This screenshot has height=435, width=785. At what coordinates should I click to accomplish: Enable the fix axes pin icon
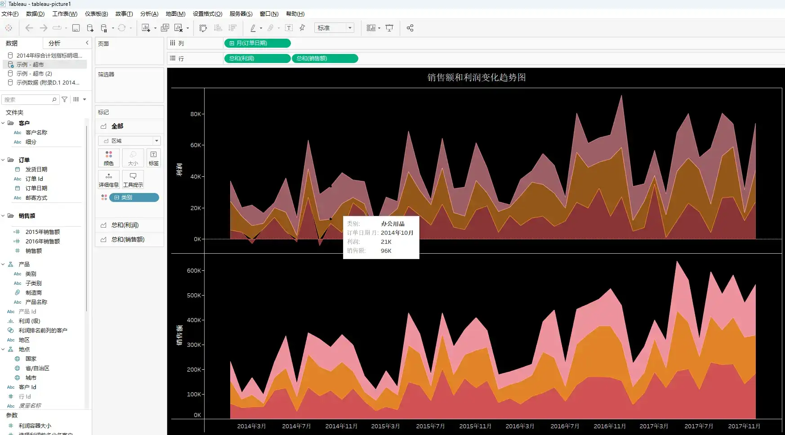click(302, 28)
